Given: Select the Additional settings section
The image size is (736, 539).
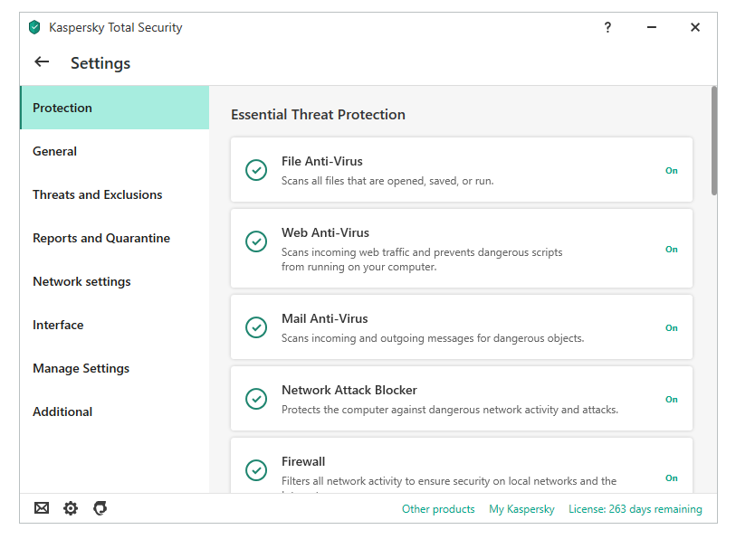Looking at the screenshot, I should pyautogui.click(x=115, y=411).
